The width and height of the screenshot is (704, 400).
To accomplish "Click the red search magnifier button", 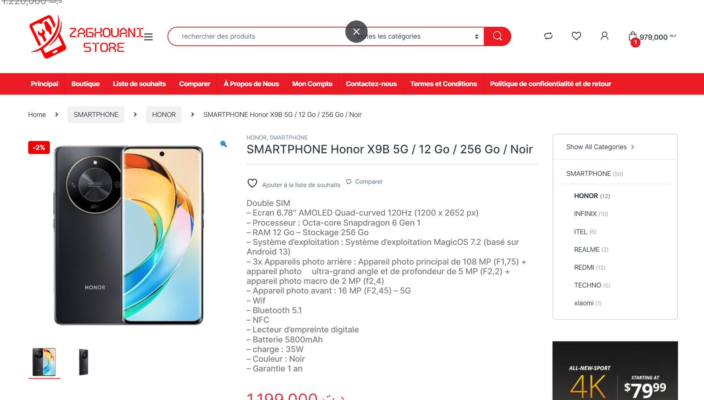I will click(497, 36).
